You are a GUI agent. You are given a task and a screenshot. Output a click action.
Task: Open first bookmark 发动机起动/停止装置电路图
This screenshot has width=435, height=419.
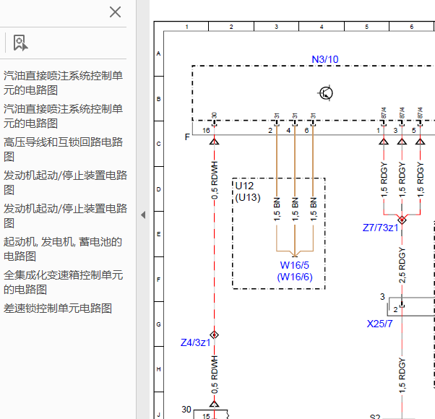pos(65,183)
